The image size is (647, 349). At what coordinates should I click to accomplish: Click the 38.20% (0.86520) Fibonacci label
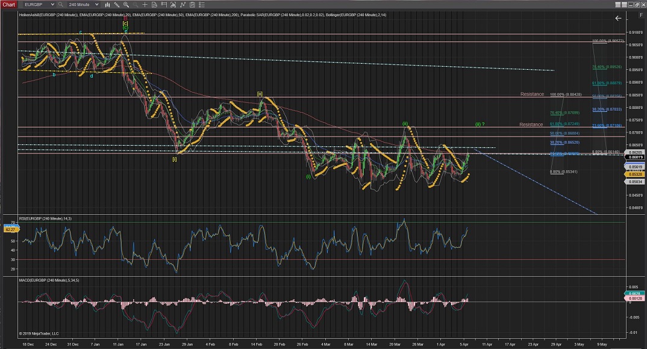coord(564,143)
